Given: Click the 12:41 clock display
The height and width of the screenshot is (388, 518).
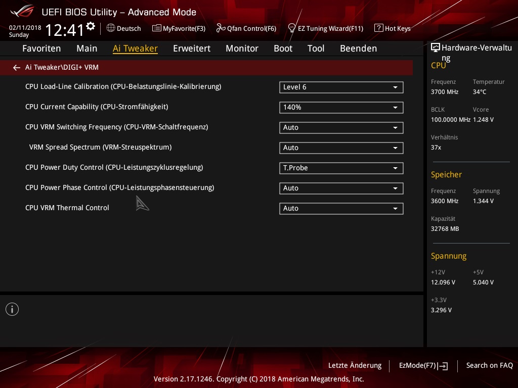Looking at the screenshot, I should [65, 30].
